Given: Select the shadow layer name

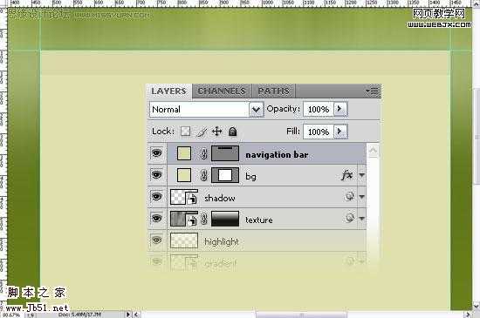Looking at the screenshot, I should pos(219,198).
